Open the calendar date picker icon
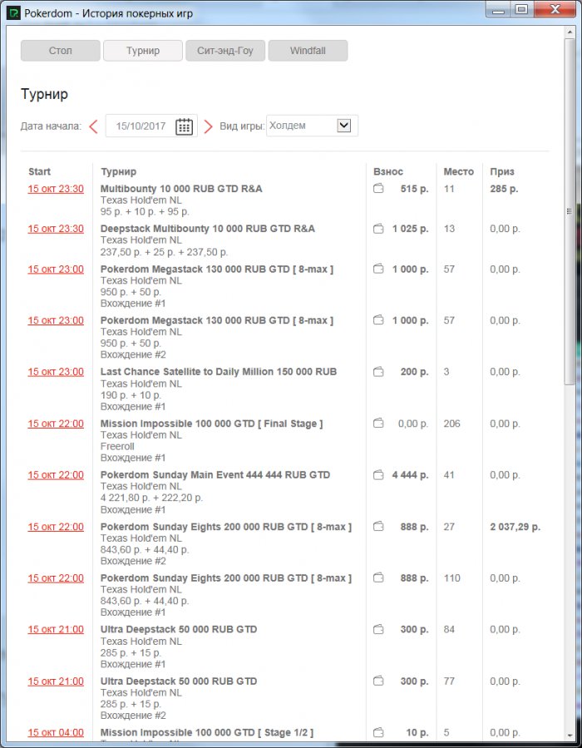This screenshot has height=748, width=582. tap(184, 126)
